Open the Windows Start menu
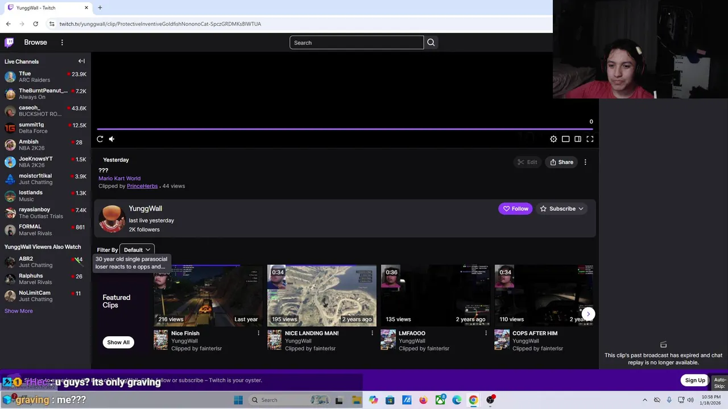 [238, 400]
